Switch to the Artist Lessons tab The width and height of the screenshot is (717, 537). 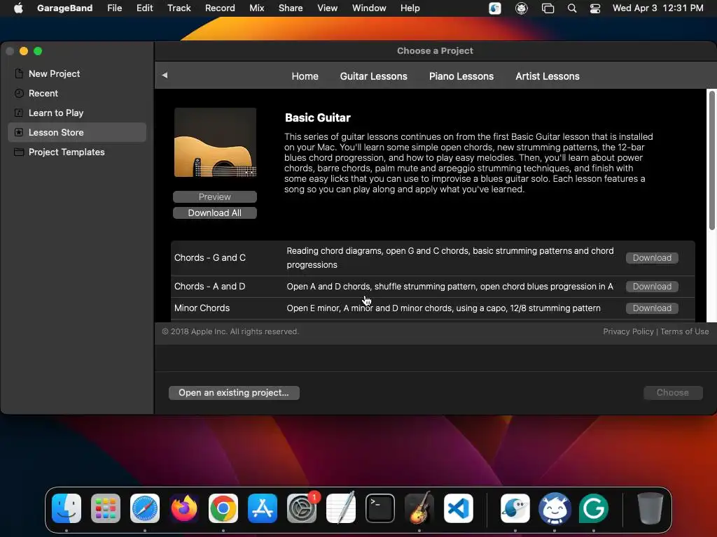[x=548, y=76]
